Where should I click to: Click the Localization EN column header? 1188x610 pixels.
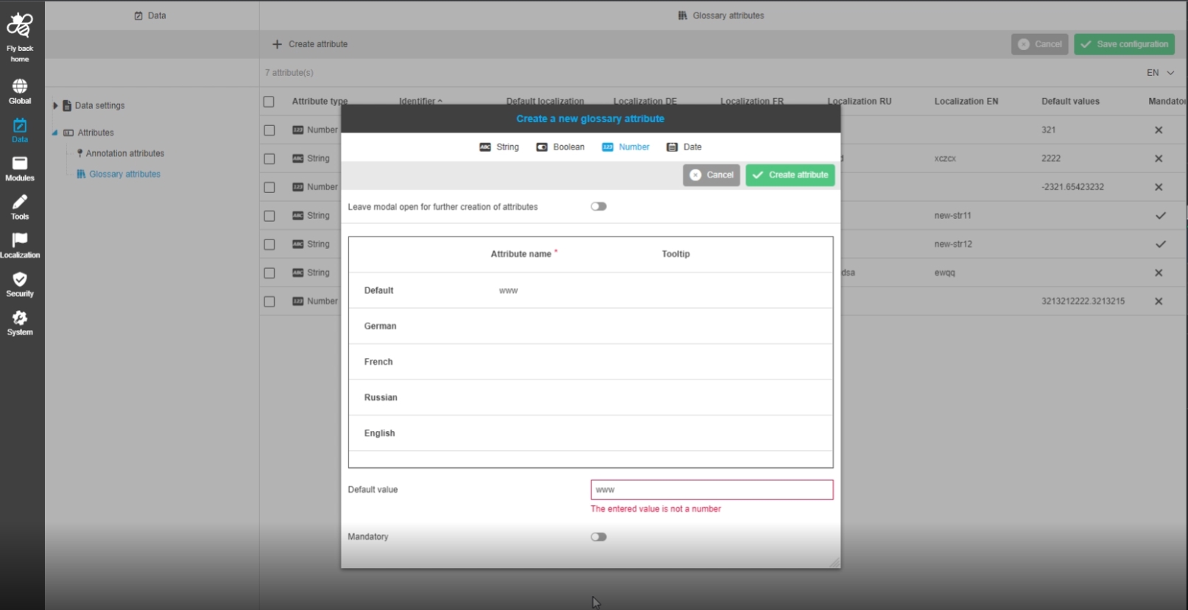966,102
